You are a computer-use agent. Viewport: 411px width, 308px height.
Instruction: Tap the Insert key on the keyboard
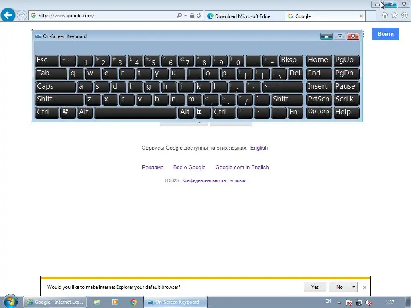(x=319, y=87)
